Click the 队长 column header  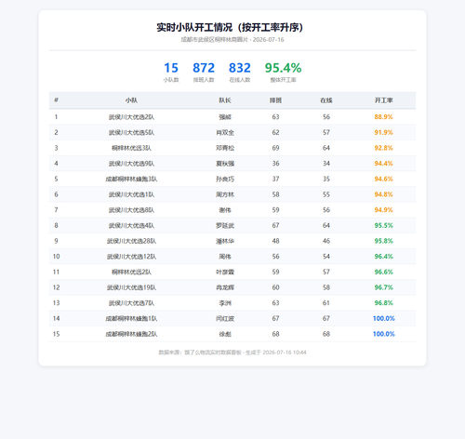click(x=225, y=100)
